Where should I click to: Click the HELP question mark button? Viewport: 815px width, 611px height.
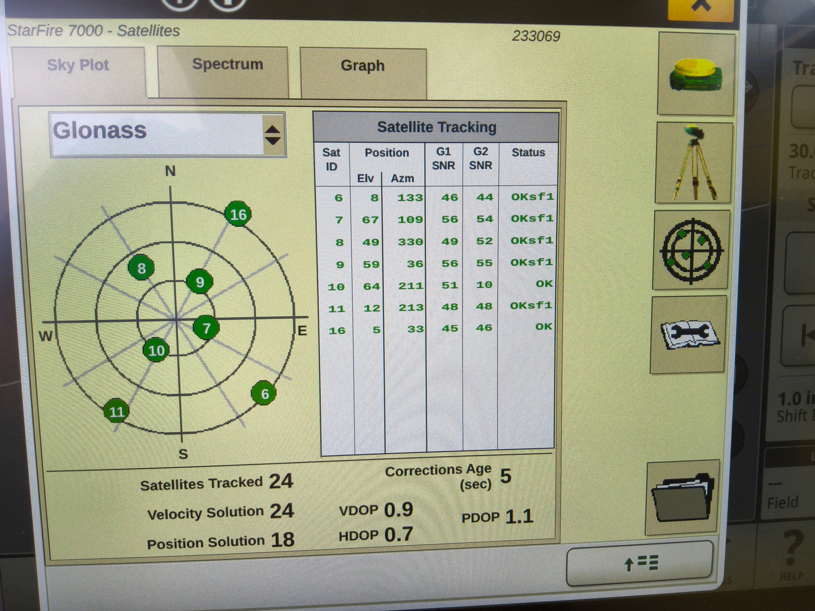click(x=792, y=554)
